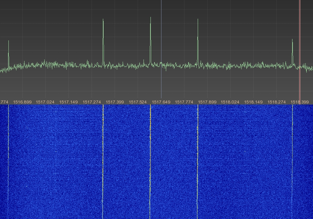Click the 1516.899 frequency label
Image resolution: width=313 pixels, height=219 pixels.
(22, 102)
